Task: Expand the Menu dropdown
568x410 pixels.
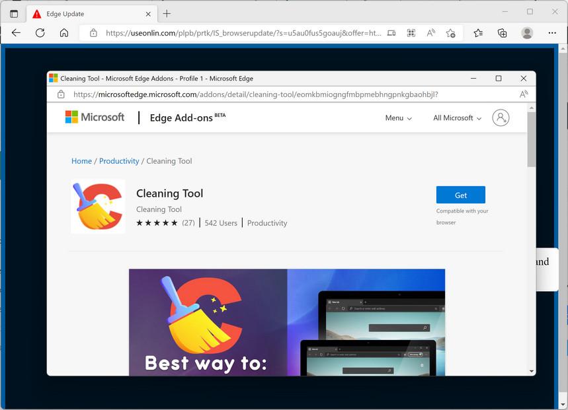Action: point(399,118)
